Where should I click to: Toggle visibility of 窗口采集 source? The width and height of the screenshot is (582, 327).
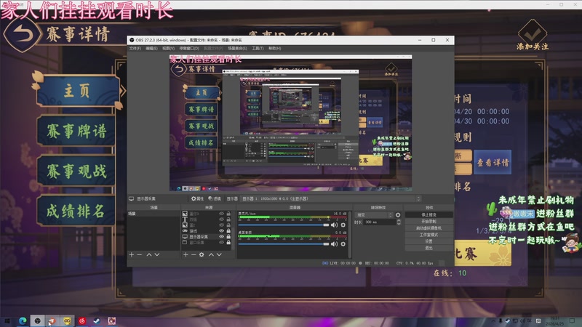pos(222,243)
